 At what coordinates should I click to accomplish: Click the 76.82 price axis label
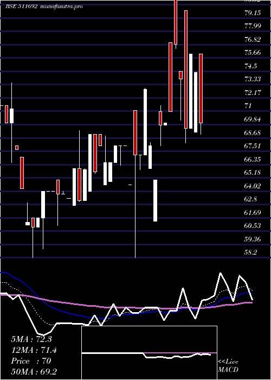click(253, 40)
